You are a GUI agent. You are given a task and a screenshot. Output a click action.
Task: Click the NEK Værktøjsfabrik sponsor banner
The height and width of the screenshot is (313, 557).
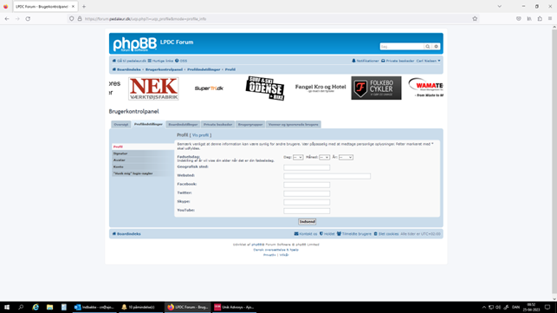click(153, 88)
